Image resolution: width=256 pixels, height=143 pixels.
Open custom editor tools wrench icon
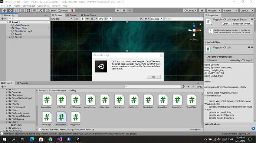(40, 10)
